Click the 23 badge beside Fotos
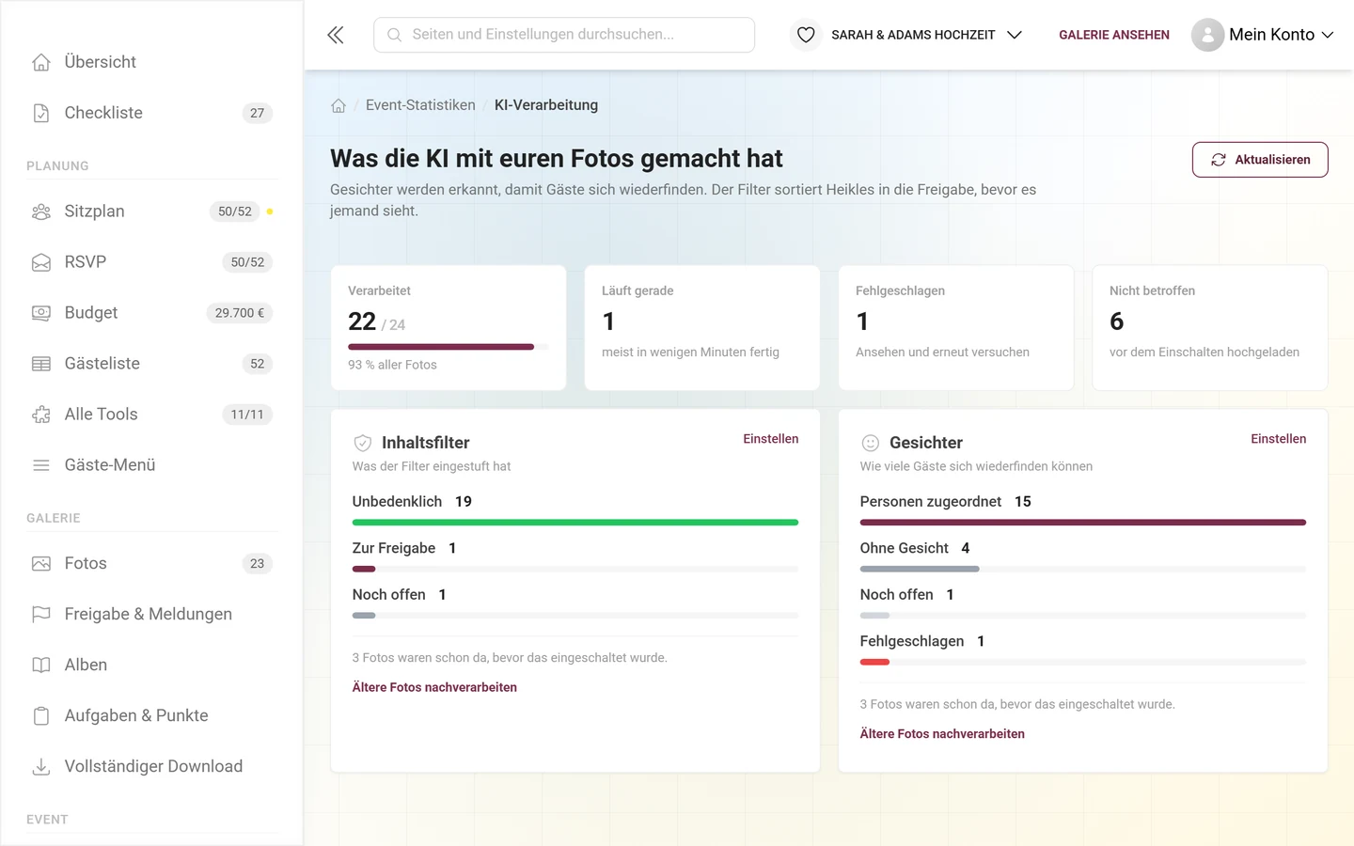 258,564
